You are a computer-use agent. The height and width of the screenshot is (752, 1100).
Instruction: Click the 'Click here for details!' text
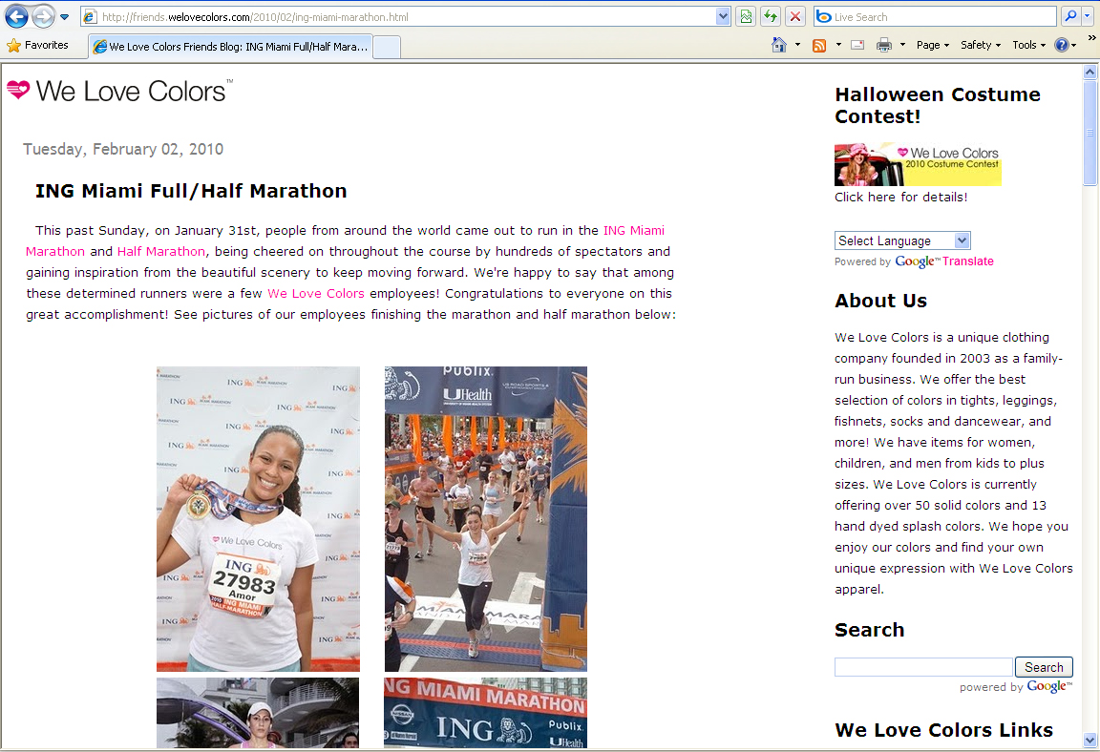900,197
